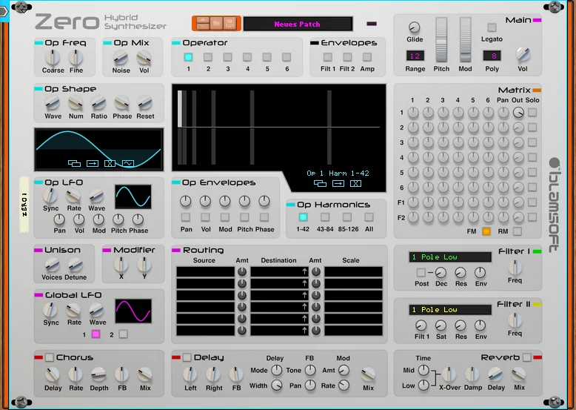Select Global LFO 1 button
Screen dimensions: 576x410
(96, 334)
